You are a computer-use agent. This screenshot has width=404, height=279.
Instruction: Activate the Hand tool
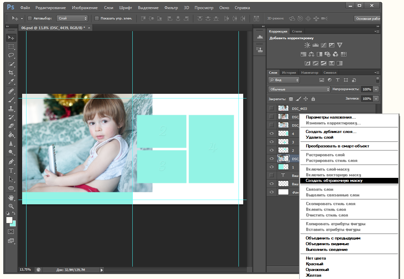pyautogui.click(x=11, y=197)
